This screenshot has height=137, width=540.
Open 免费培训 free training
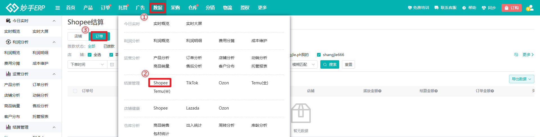[x=418, y=8]
